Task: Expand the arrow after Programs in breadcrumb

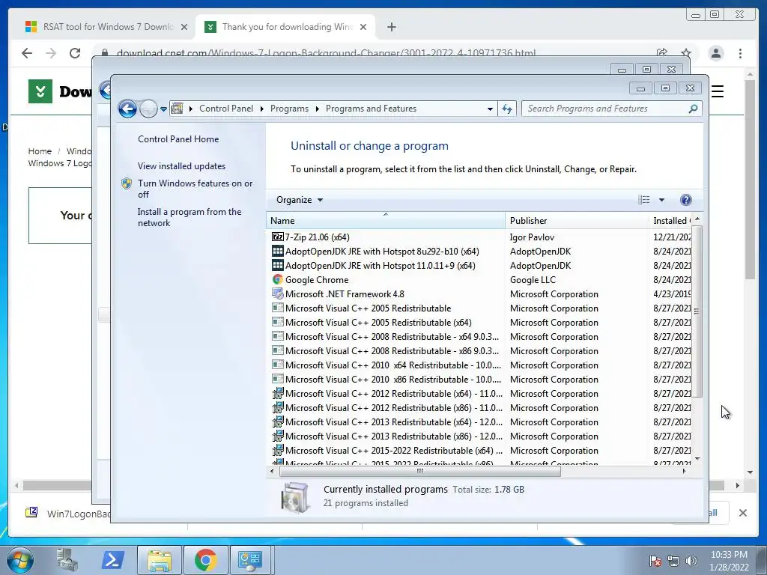Action: [318, 109]
